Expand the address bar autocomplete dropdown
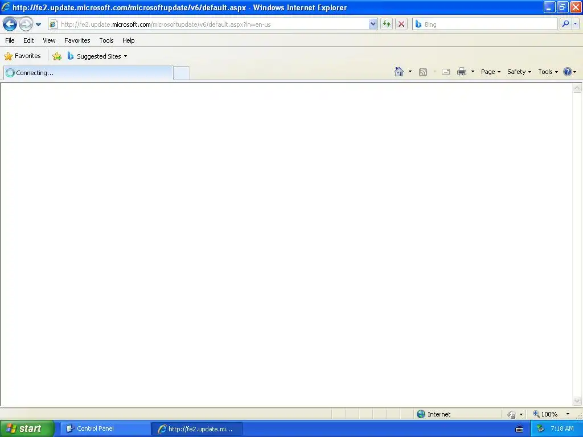The image size is (583, 437). click(373, 24)
